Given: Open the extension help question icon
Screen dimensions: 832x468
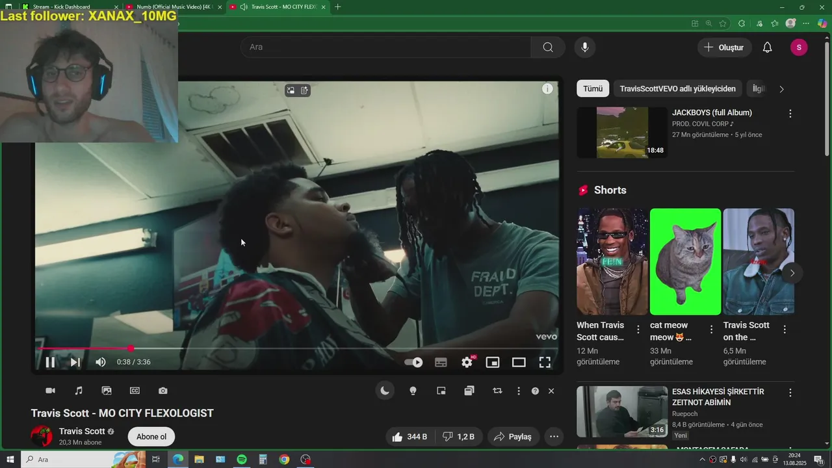Looking at the screenshot, I should 535,391.
